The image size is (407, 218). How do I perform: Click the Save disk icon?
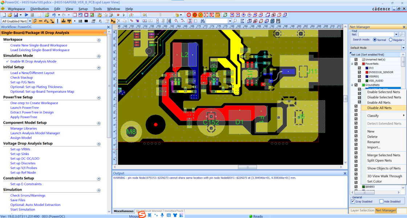point(16,15)
